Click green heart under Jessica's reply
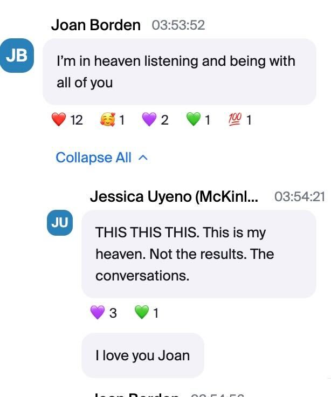 pyautogui.click(x=146, y=312)
